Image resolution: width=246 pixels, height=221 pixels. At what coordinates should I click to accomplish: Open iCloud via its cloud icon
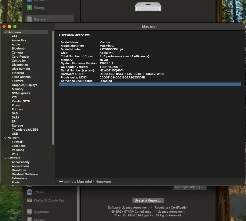click(29, 192)
